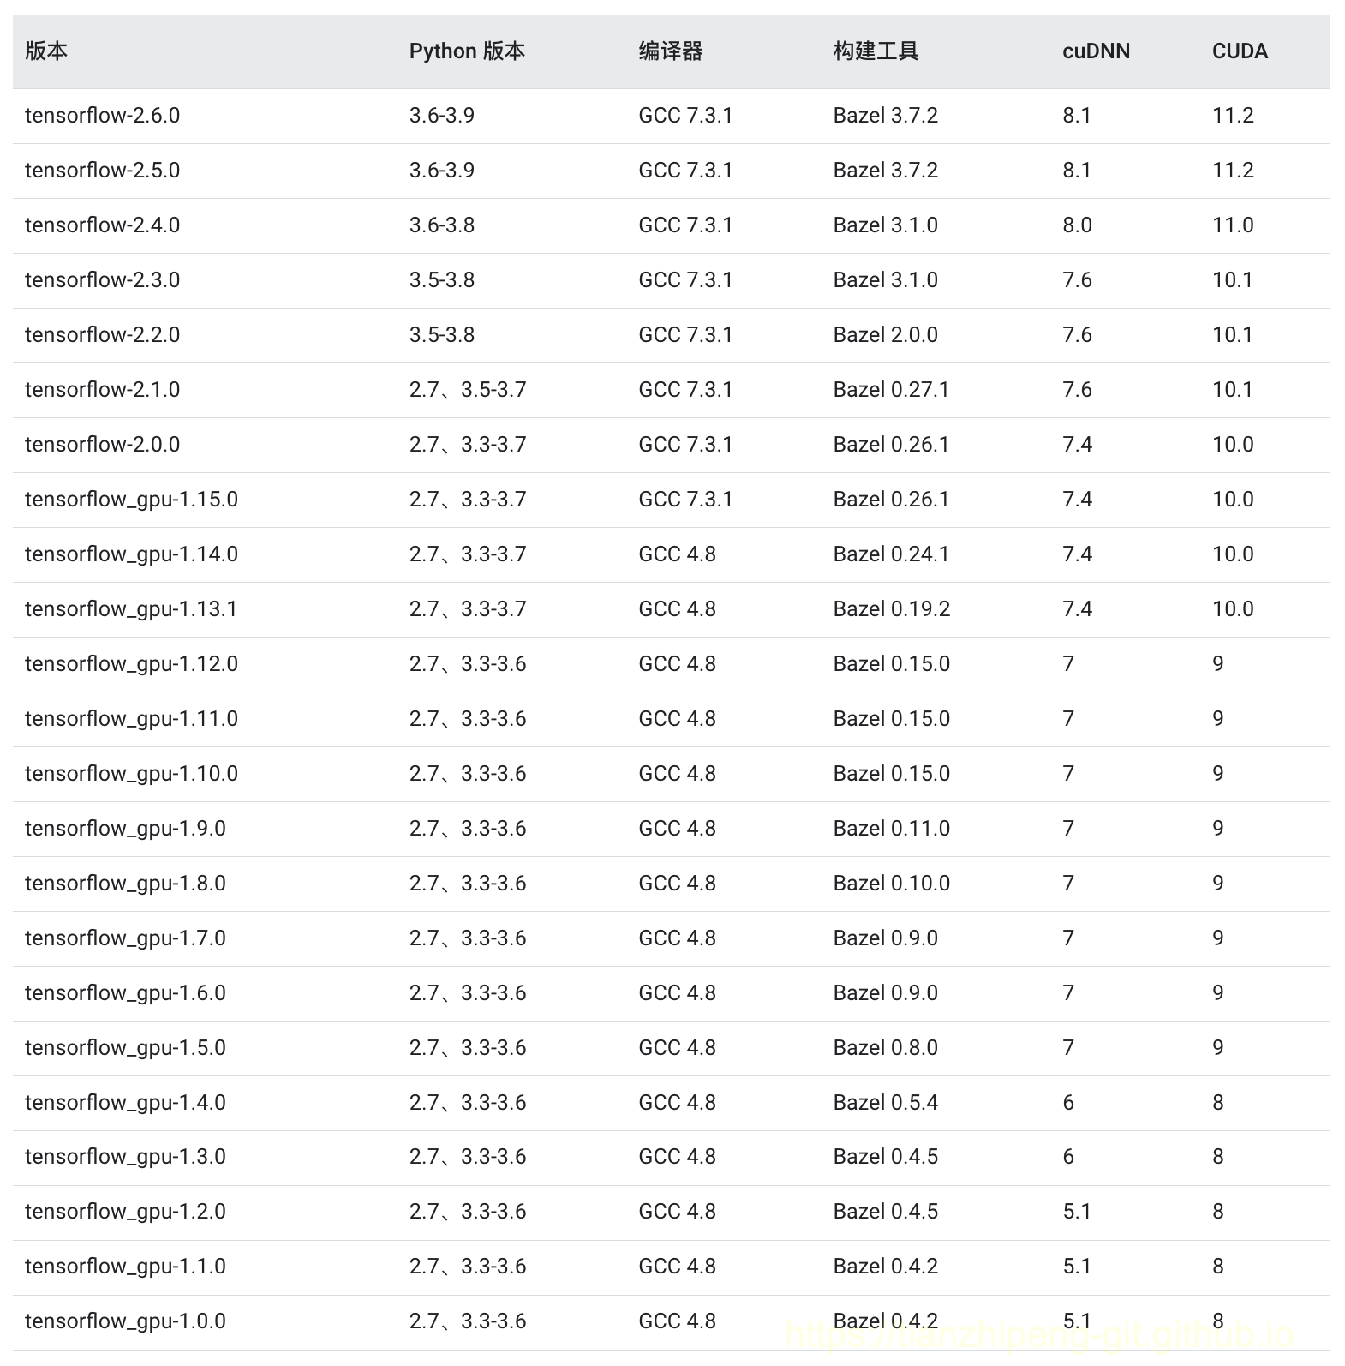Click the Bazel 0.11.0 cell
1345x1366 pixels.
(891, 829)
